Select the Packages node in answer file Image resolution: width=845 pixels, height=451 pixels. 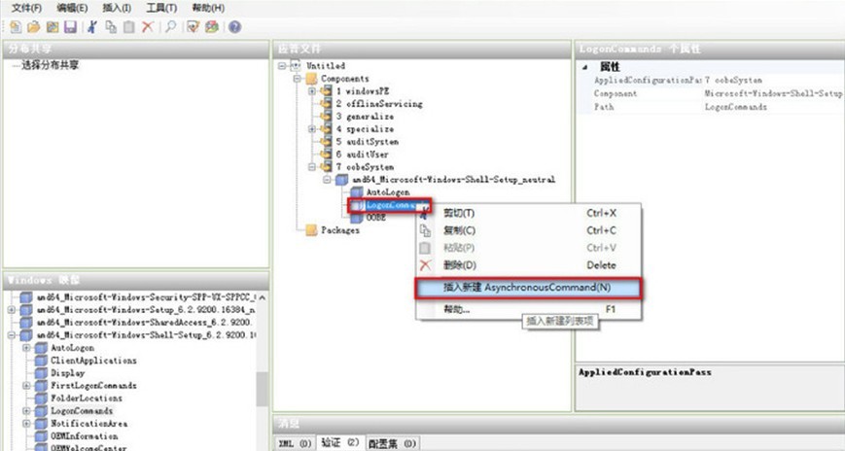click(x=339, y=230)
